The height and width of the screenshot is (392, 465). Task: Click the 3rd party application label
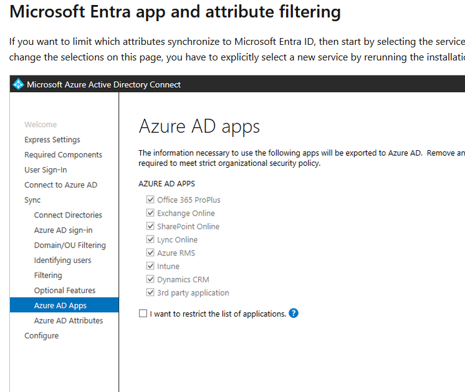(x=193, y=293)
